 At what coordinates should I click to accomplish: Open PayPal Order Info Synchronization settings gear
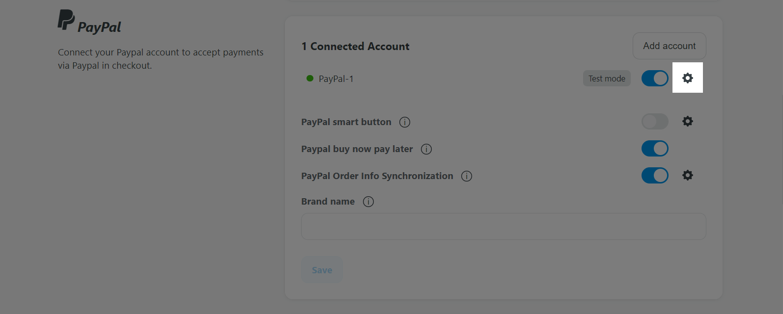tap(688, 175)
